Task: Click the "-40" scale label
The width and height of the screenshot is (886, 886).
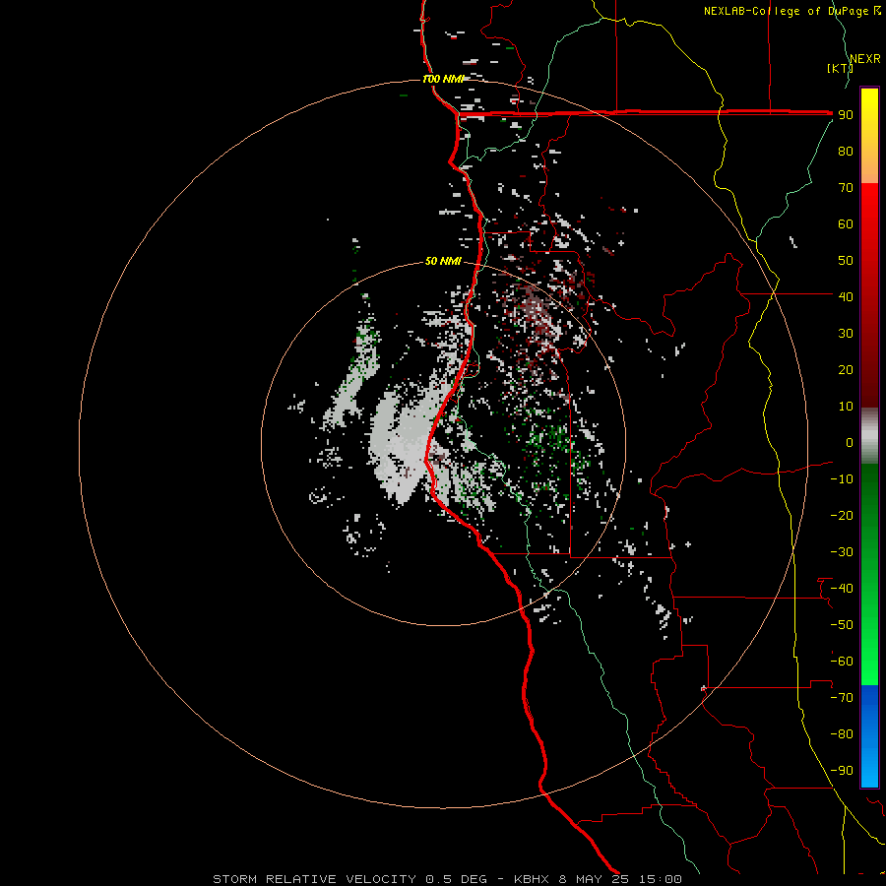Action: [x=842, y=589]
